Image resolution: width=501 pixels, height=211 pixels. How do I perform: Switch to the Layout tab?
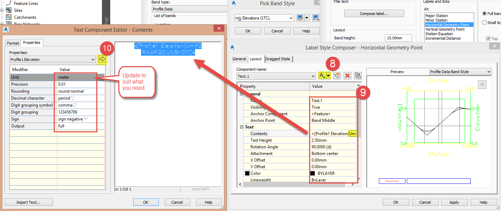[x=256, y=59]
